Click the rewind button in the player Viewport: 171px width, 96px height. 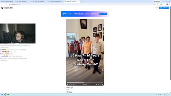pyautogui.click(x=69, y=84)
